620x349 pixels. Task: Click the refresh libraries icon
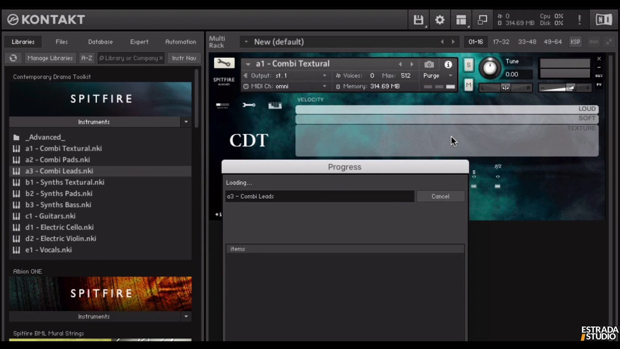13,58
